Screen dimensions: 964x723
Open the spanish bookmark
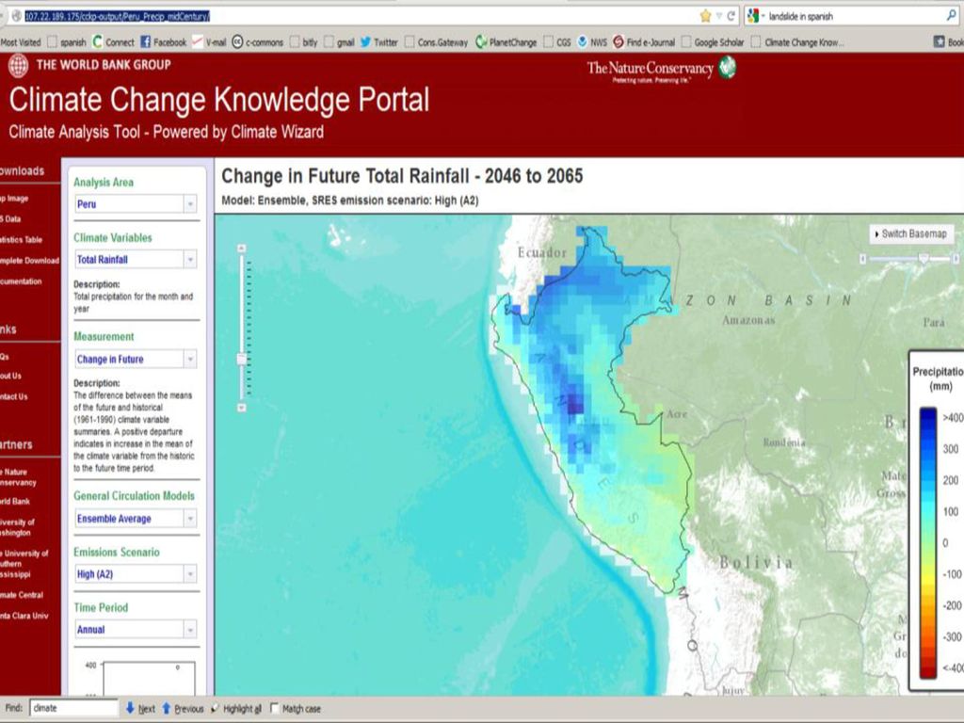[x=67, y=41]
